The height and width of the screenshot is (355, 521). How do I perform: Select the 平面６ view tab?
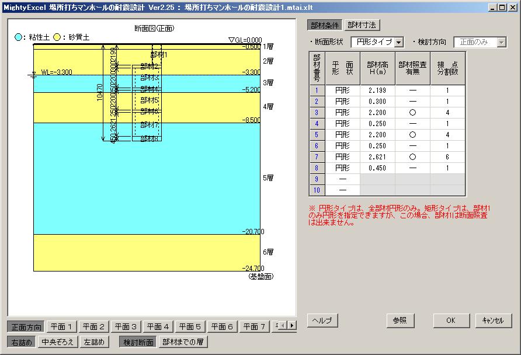tap(223, 327)
